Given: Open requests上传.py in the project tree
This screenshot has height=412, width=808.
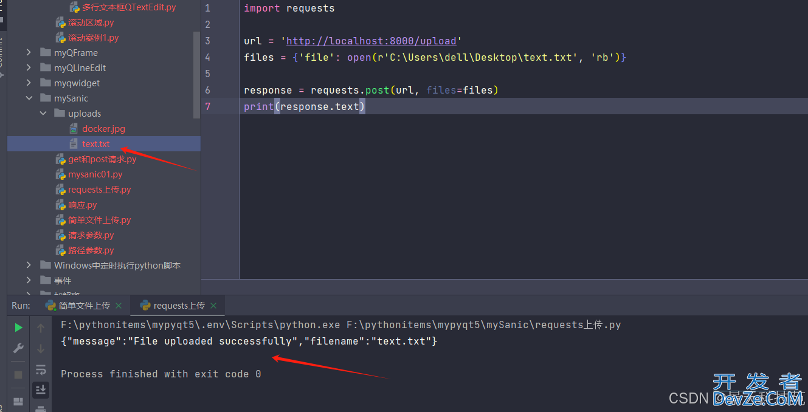Looking at the screenshot, I should pyautogui.click(x=100, y=190).
